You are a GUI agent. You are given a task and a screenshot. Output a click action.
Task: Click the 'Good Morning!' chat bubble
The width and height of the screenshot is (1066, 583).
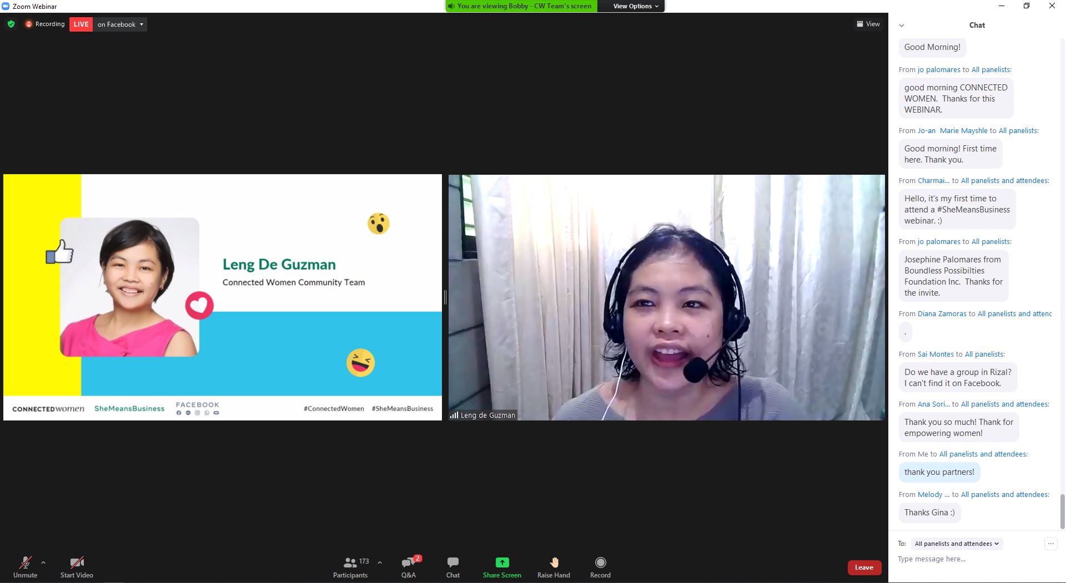[933, 47]
